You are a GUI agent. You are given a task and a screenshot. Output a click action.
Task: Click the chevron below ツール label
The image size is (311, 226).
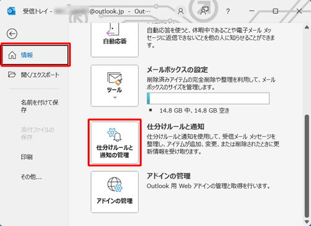(x=115, y=97)
